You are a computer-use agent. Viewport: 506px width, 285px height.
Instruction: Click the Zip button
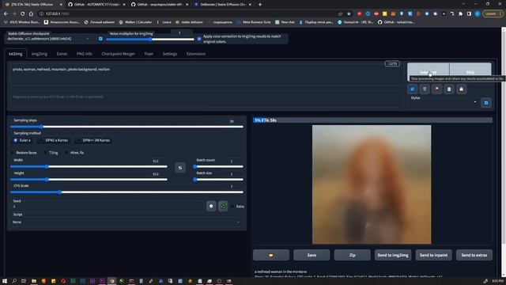pyautogui.click(x=352, y=255)
